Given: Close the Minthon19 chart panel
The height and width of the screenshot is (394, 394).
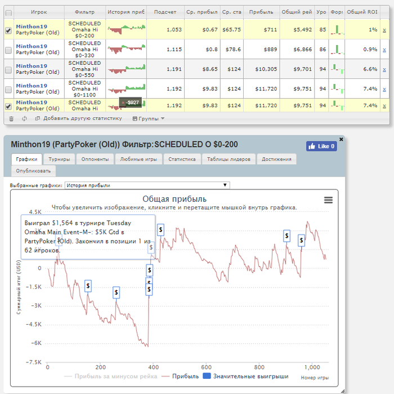Looking at the screenshot, I should click(341, 139).
